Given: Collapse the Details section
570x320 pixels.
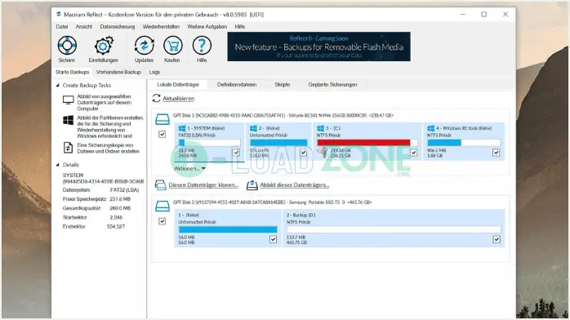Looking at the screenshot, I should 58,165.
